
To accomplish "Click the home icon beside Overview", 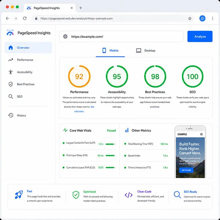I will click(x=11, y=48).
